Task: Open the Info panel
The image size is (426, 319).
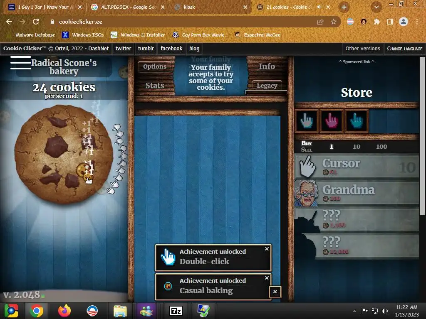Action: [267, 66]
